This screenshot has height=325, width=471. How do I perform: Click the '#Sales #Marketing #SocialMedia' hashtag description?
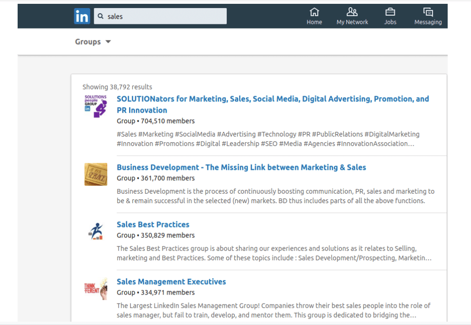coord(268,139)
